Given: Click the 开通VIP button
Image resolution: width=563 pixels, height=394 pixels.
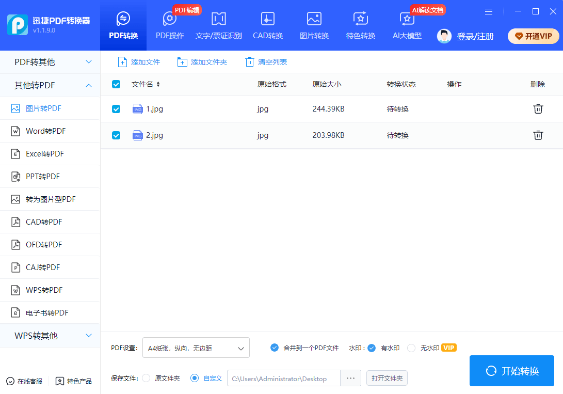Looking at the screenshot, I should click(x=534, y=36).
